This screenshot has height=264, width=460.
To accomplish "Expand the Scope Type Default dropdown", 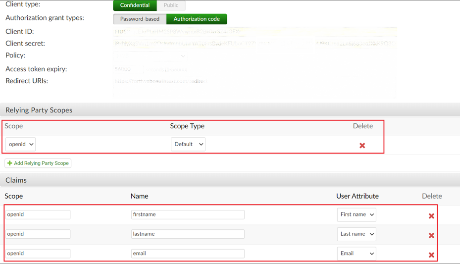I will click(188, 144).
